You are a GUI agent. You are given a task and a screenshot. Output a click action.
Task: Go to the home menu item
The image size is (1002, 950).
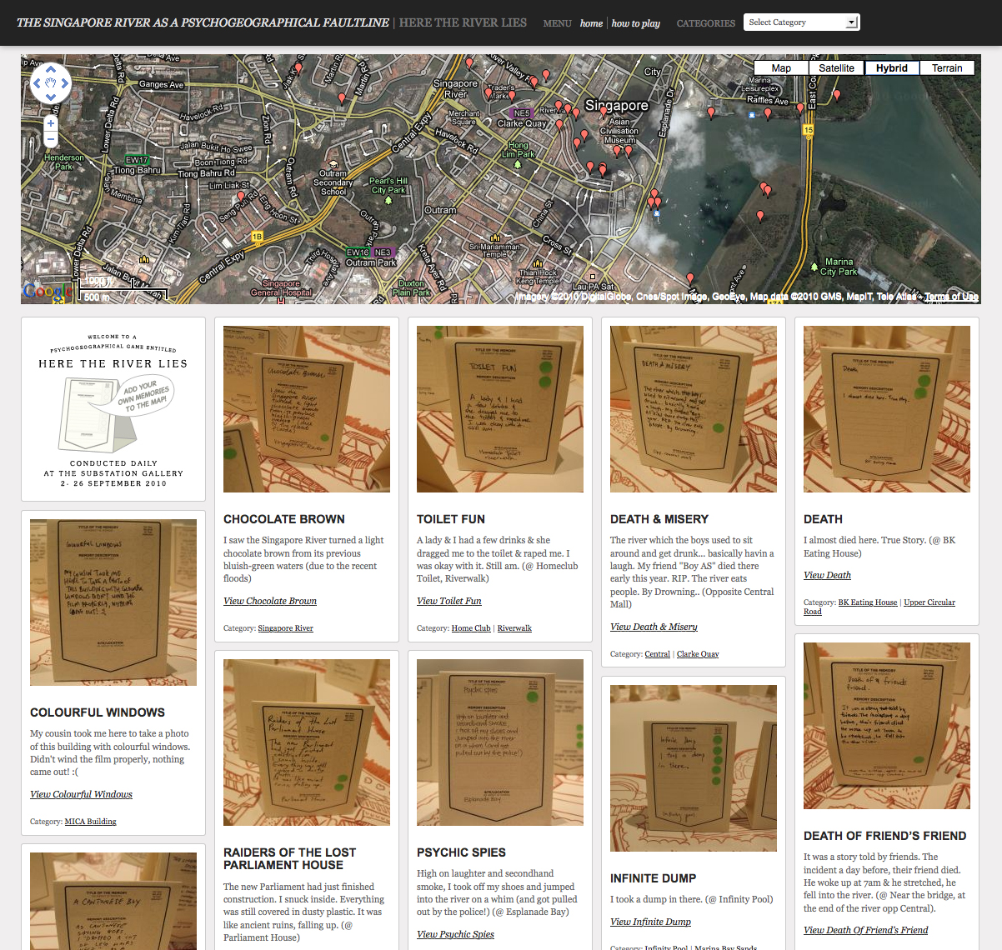point(591,23)
